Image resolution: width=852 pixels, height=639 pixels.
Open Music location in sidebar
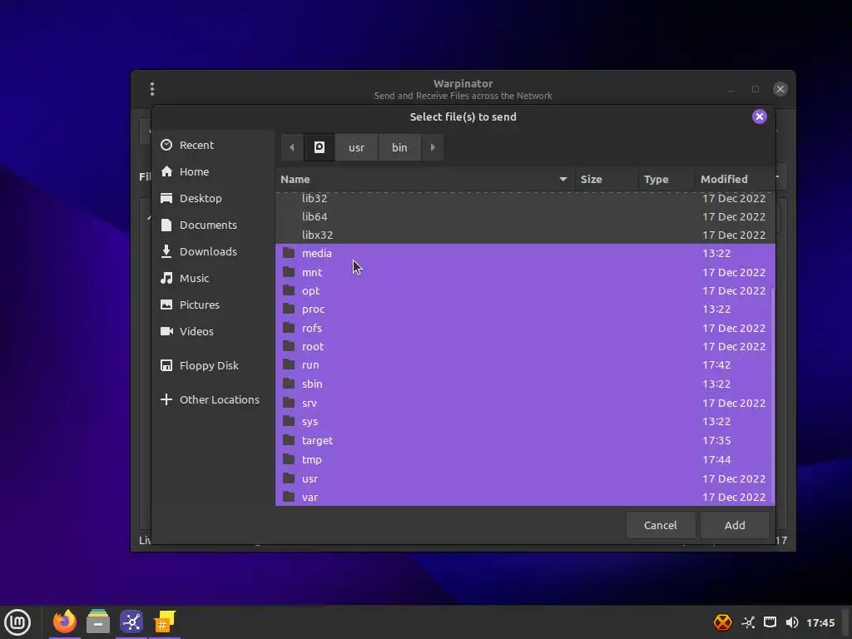213,278
